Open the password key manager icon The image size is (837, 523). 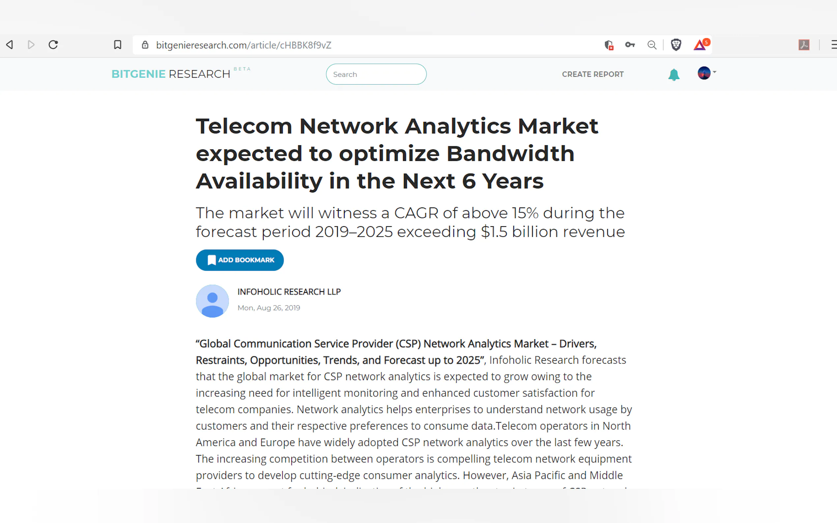[630, 44]
